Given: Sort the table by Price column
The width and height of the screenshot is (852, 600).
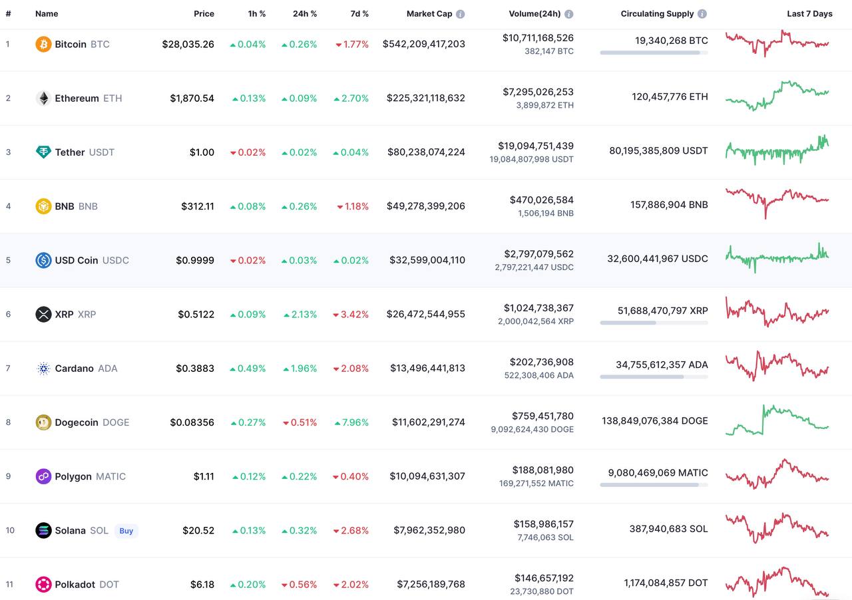Looking at the screenshot, I should point(204,14).
